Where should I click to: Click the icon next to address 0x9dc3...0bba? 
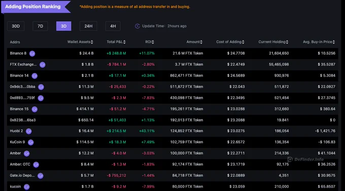41,87
